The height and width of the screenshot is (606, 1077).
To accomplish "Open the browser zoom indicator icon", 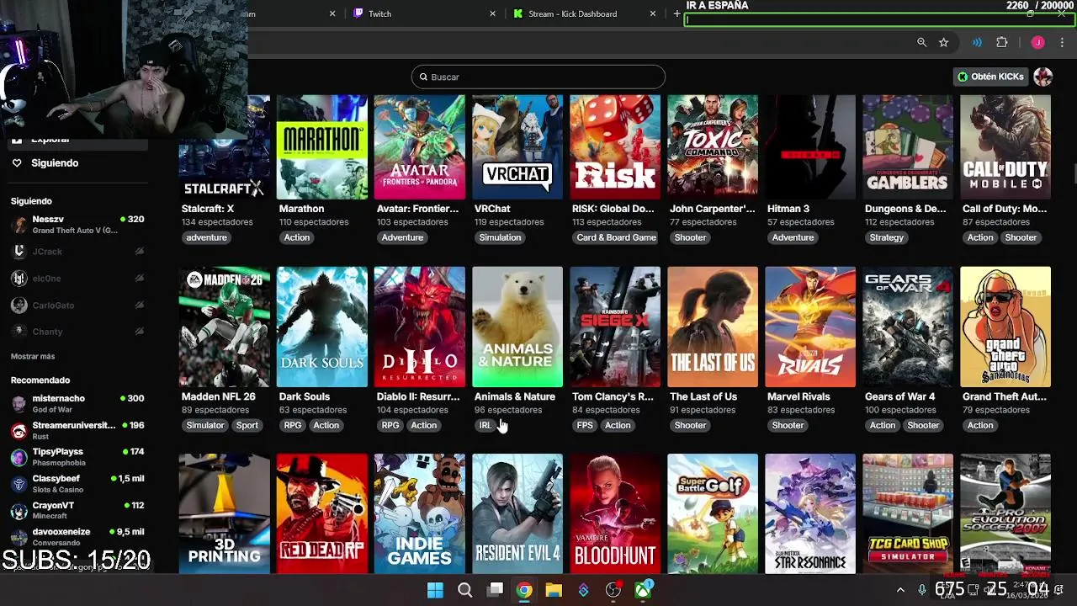I will [921, 42].
